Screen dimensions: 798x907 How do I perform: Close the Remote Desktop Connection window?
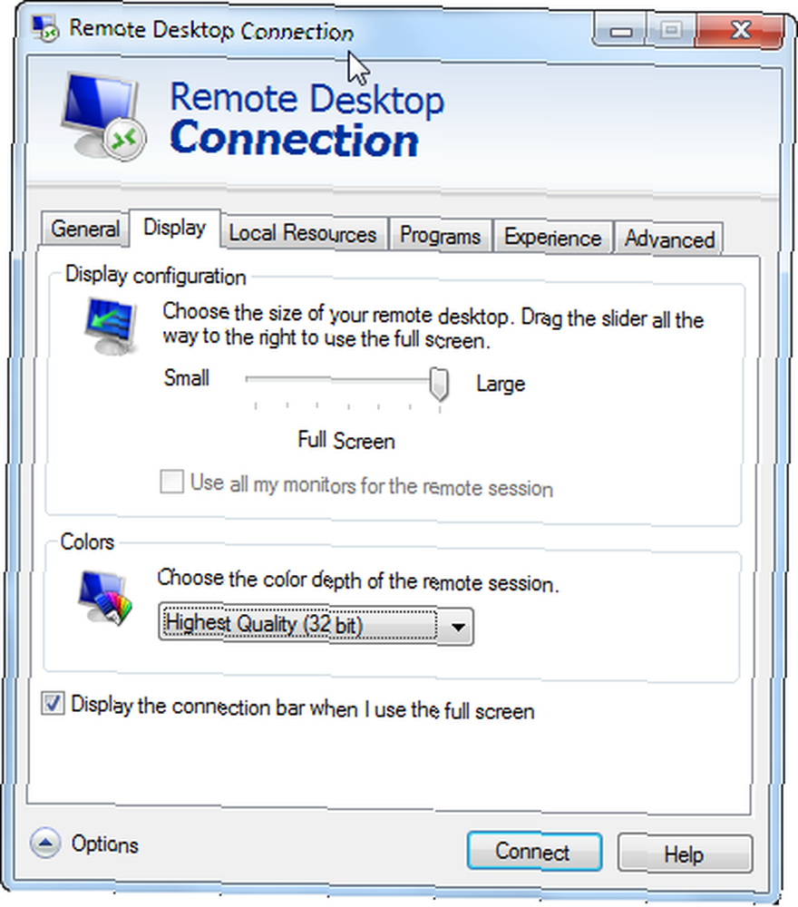[x=740, y=31]
